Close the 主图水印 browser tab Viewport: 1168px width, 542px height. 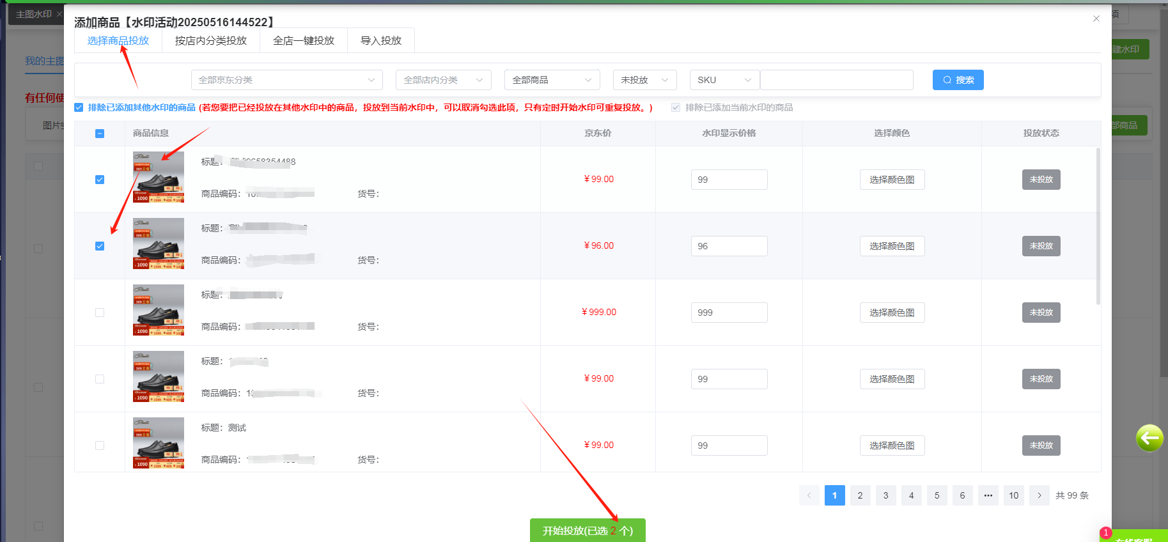pyautogui.click(x=59, y=14)
